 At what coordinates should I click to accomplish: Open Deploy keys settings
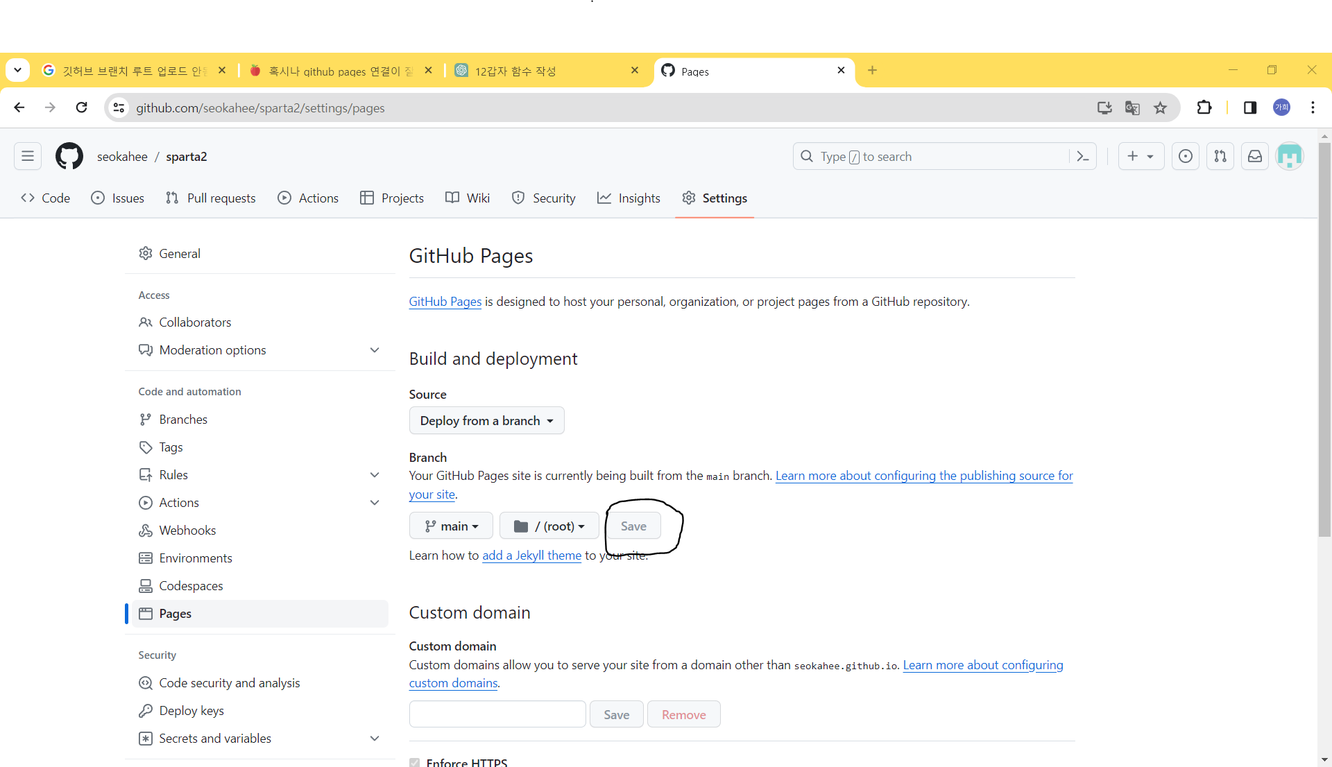click(260, 711)
